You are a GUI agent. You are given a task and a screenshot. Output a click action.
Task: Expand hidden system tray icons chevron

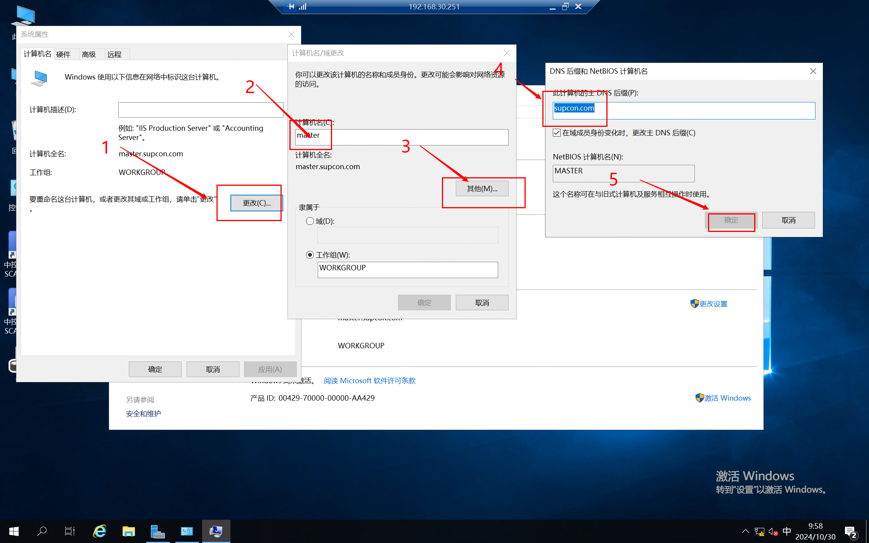(x=745, y=531)
